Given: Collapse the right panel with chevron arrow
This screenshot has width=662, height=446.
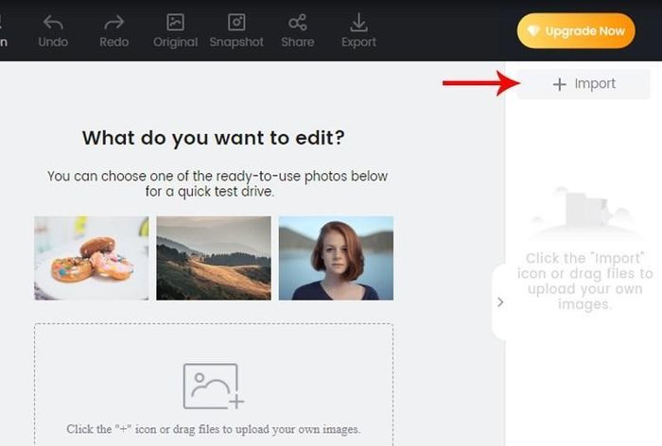Looking at the screenshot, I should click(x=500, y=302).
